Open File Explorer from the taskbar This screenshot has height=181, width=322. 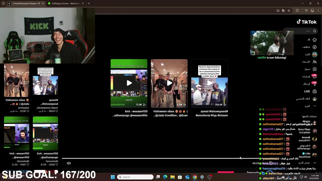point(173,177)
